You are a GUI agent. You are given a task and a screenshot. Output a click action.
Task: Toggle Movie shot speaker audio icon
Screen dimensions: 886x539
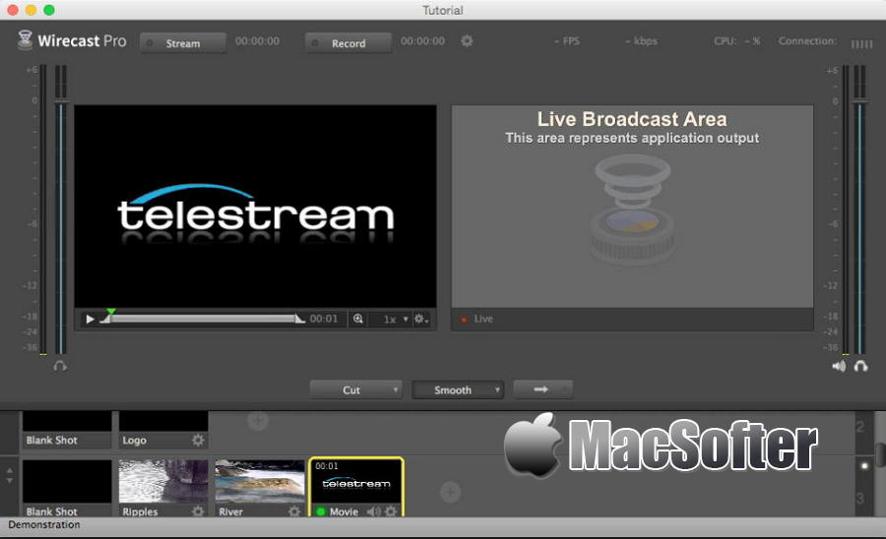[373, 511]
